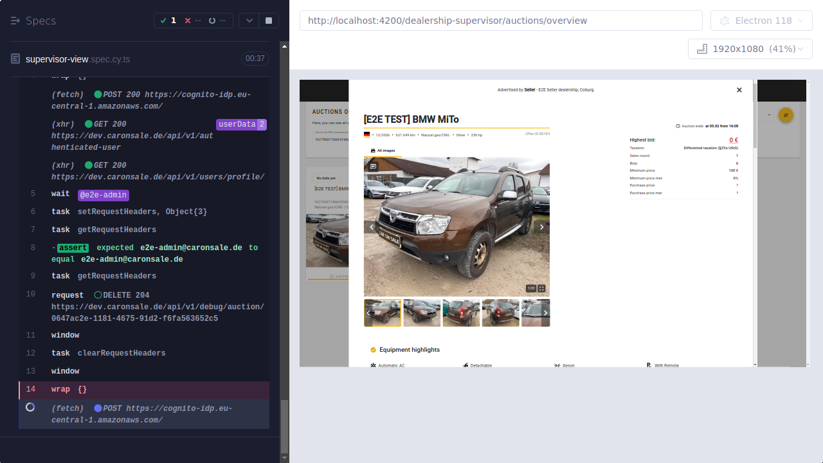Screen dimensions: 823x463
Task: Click the red failed tests X icon
Action: 186,20
